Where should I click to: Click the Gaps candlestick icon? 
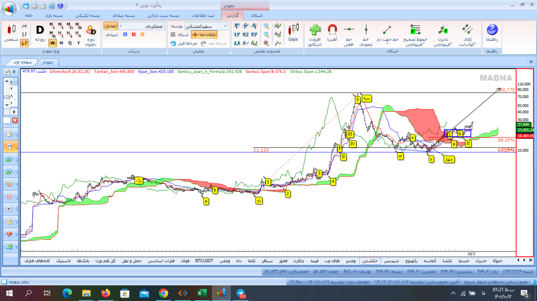point(293,33)
